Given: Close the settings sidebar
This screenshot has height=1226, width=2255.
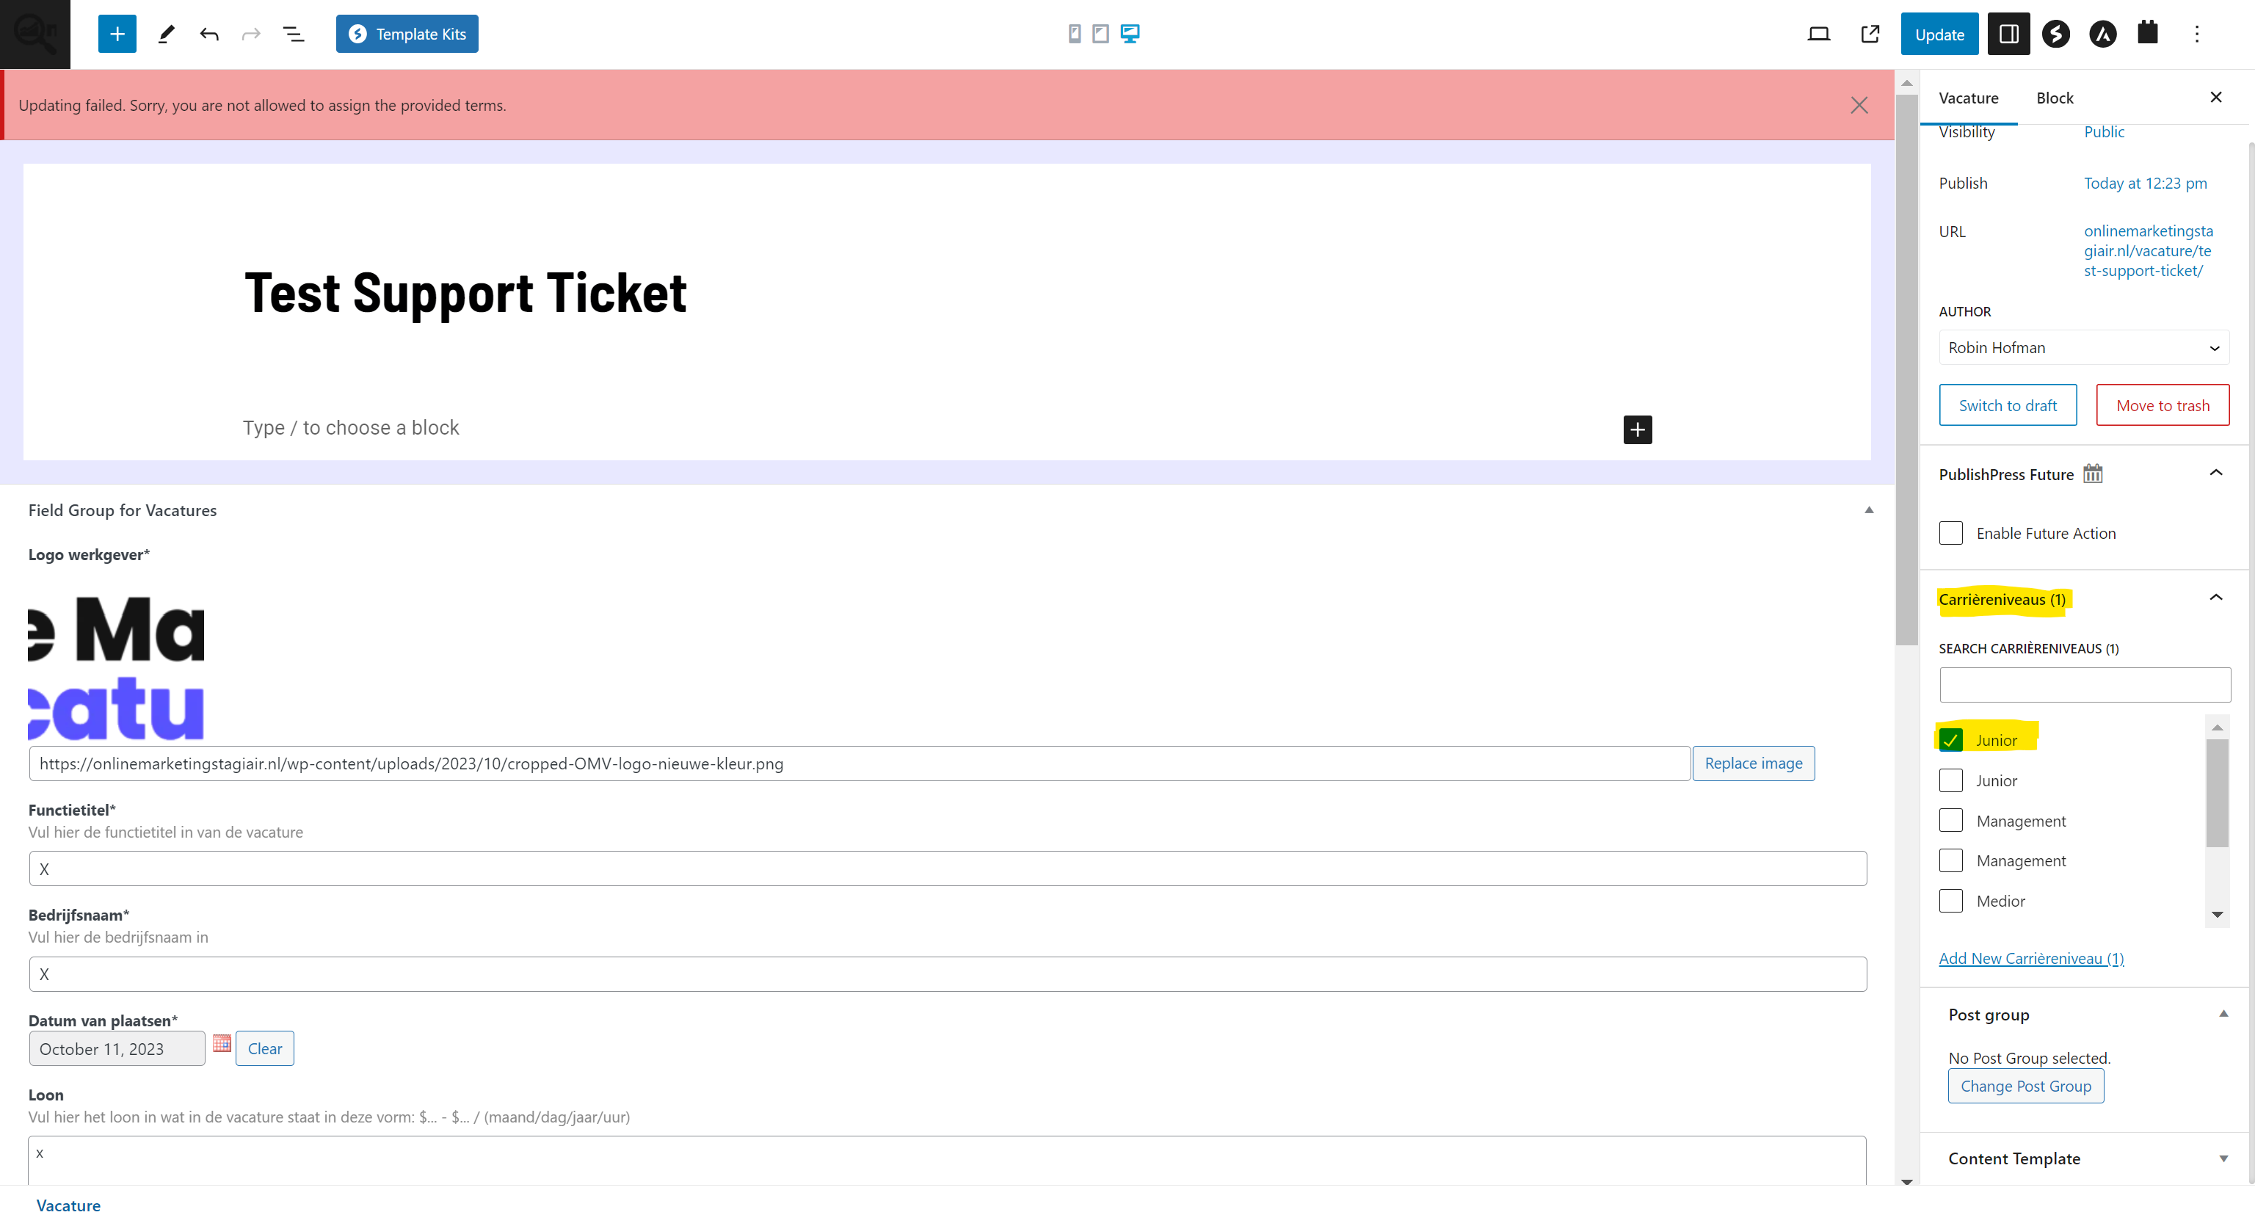Looking at the screenshot, I should [2215, 97].
